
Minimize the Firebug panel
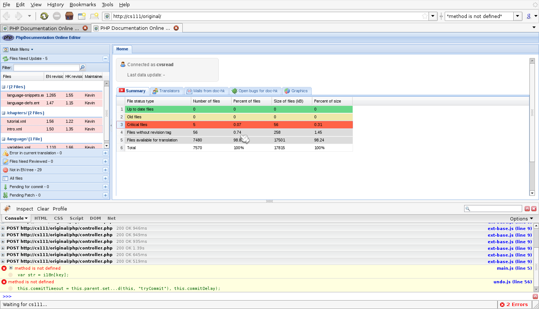pos(527,209)
